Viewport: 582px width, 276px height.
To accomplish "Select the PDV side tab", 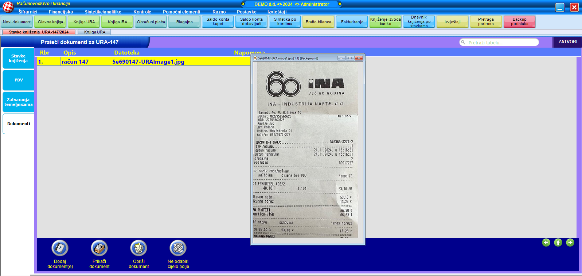I will (x=19, y=80).
